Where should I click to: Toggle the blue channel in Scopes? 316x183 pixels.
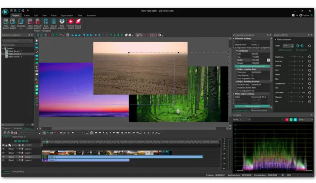click(x=295, y=120)
